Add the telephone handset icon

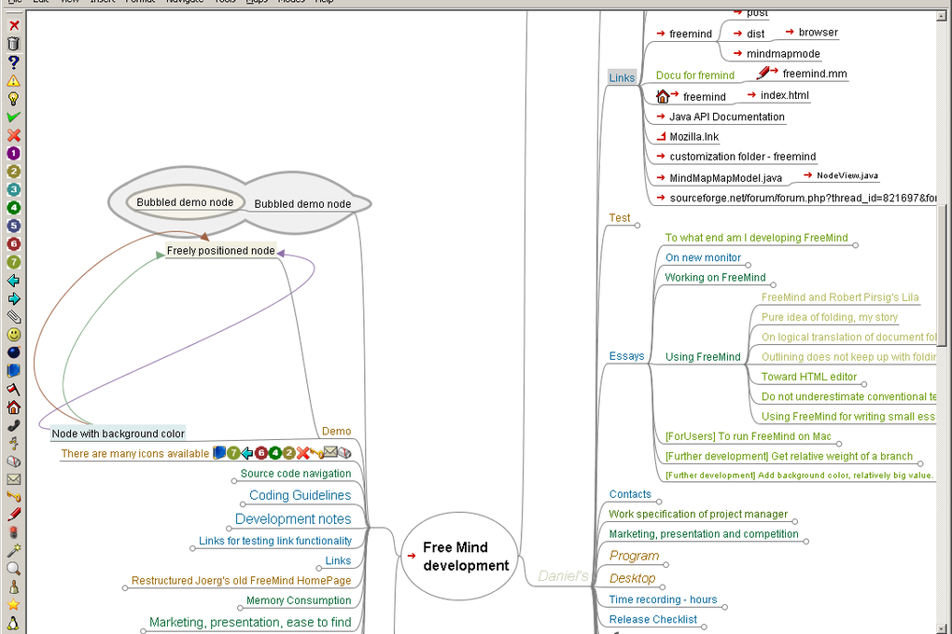pyautogui.click(x=13, y=425)
